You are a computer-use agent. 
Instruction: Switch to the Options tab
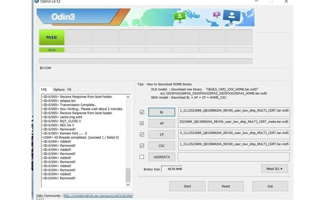pyautogui.click(x=58, y=89)
